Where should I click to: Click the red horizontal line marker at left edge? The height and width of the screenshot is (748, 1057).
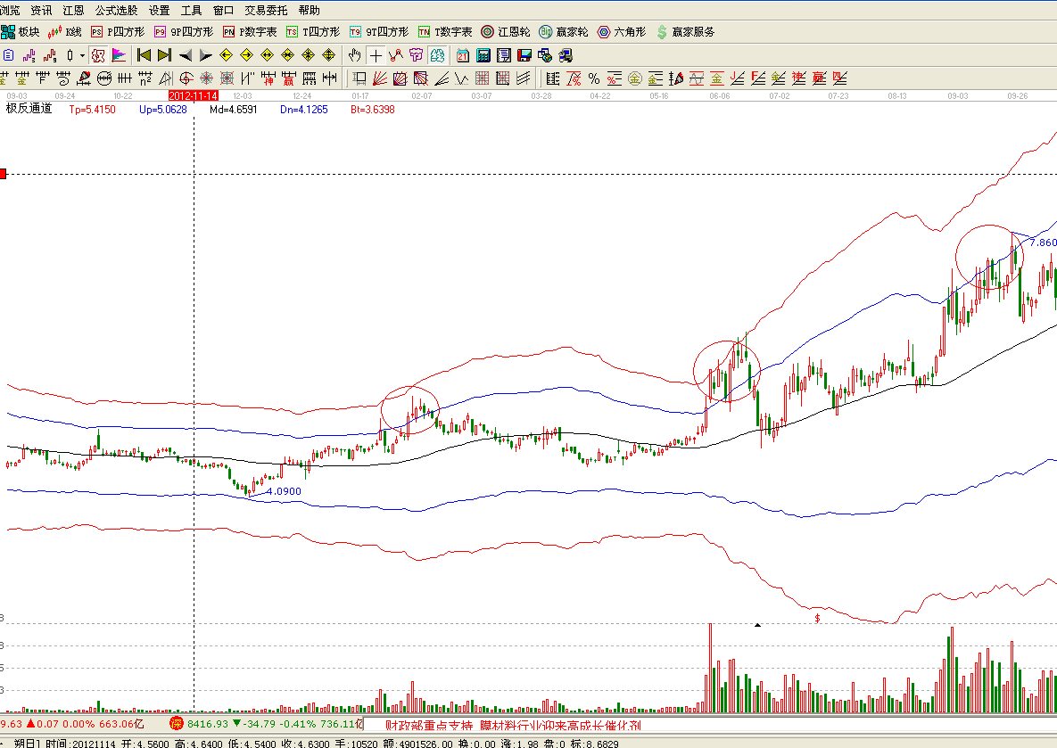coord(4,174)
